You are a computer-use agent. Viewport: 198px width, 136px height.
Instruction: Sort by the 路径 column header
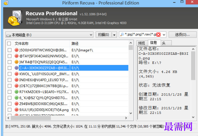[99, 44]
